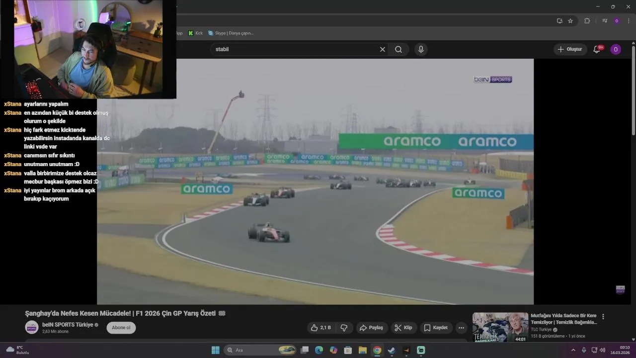The height and width of the screenshot is (358, 636).
Task: Open YouTube notifications bell
Action: [x=597, y=49]
